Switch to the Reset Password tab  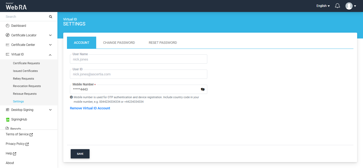(163, 43)
